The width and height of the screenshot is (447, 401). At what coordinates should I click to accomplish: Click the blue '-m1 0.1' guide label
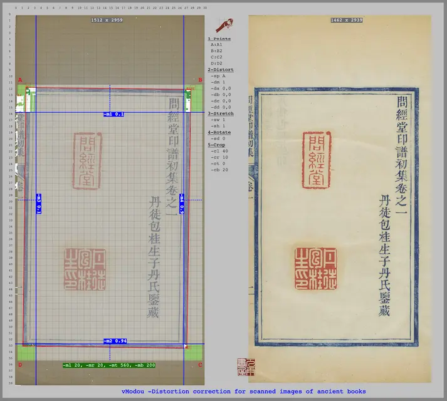(x=113, y=114)
